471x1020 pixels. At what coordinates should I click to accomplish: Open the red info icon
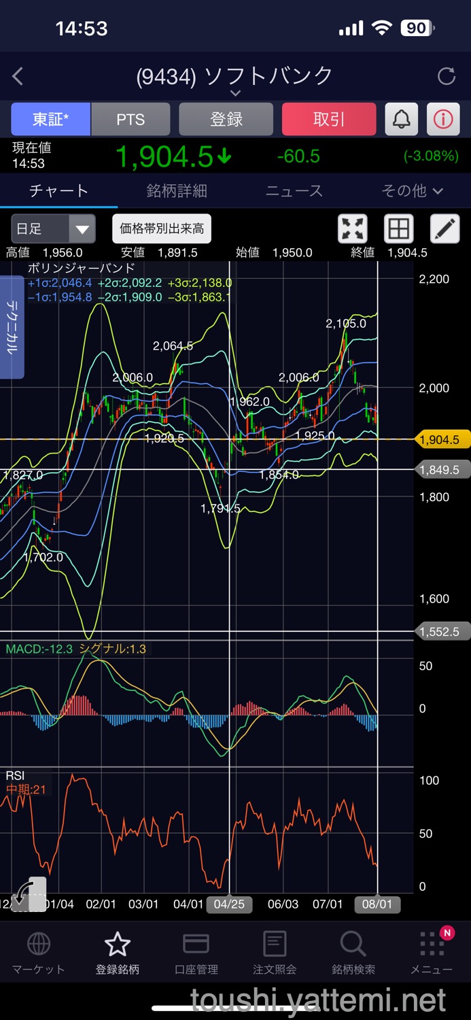point(443,120)
